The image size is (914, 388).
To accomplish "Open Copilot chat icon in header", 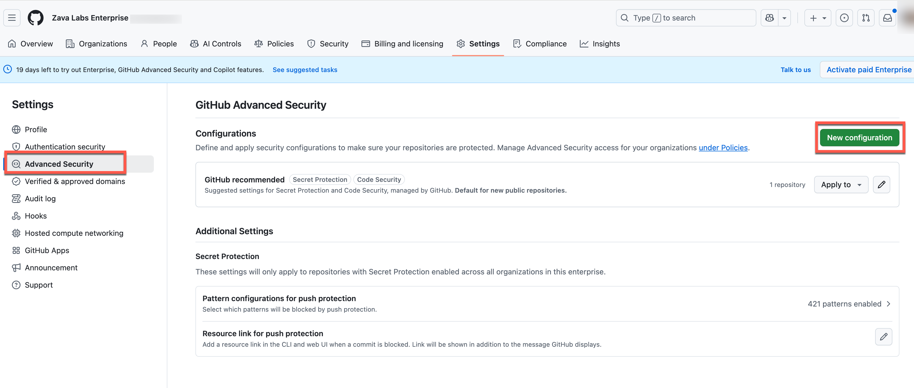I will pos(769,18).
